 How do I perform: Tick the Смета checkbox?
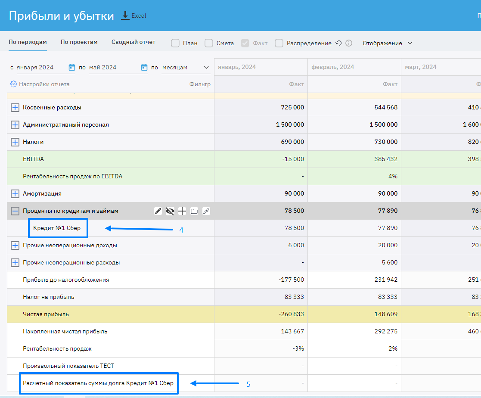[x=209, y=43]
